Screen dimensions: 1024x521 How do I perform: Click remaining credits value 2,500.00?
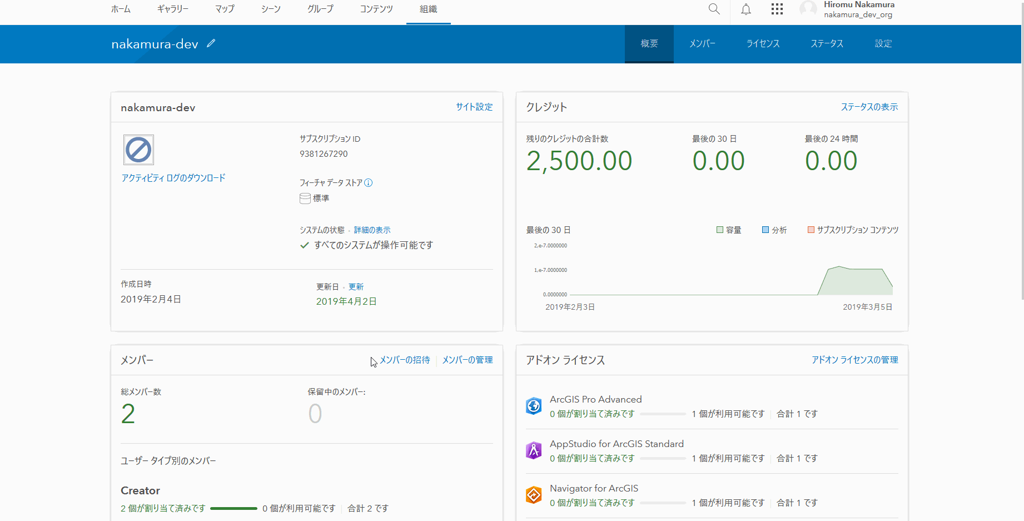pos(579,161)
